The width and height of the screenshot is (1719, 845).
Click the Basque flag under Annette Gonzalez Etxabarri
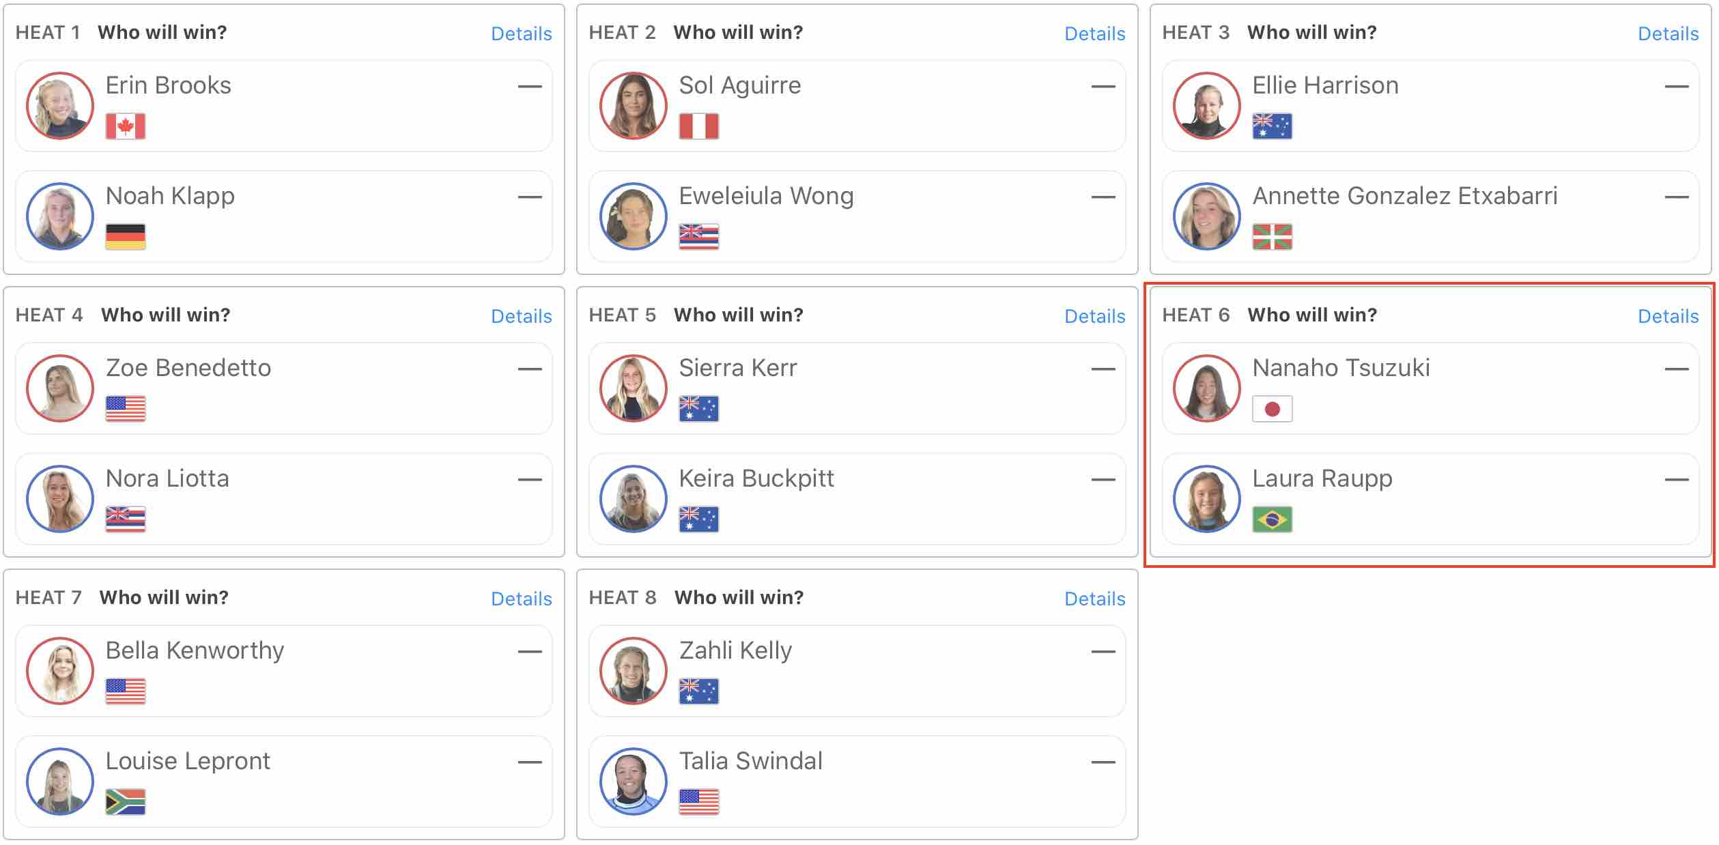[x=1272, y=237]
